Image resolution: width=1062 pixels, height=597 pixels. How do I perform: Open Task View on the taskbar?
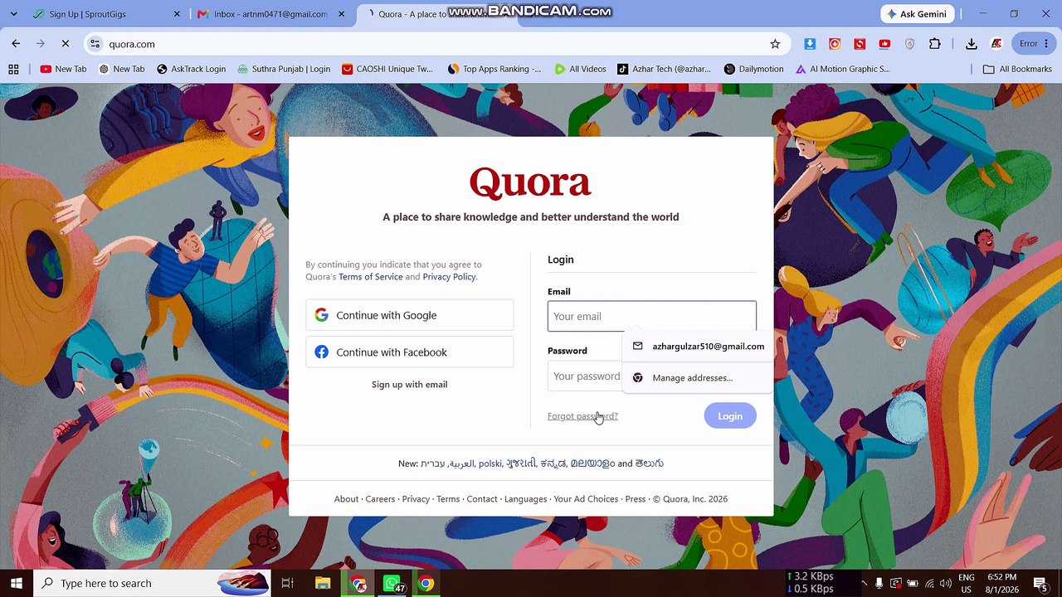pos(287,583)
